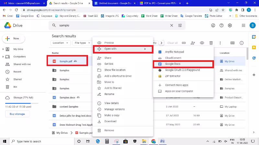The image size is (259, 145).
Task: Open File Explorer from taskbar
Action: click(144, 141)
